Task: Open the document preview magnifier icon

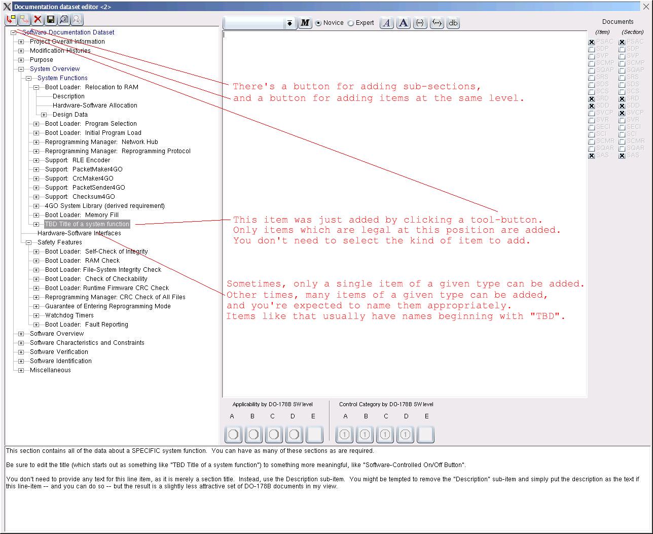Action: (64, 20)
